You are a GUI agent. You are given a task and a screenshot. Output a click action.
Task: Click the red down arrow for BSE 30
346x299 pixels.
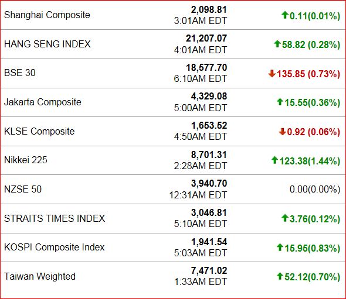pyautogui.click(x=272, y=73)
